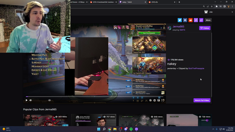Mute the clip volume

[30, 100]
